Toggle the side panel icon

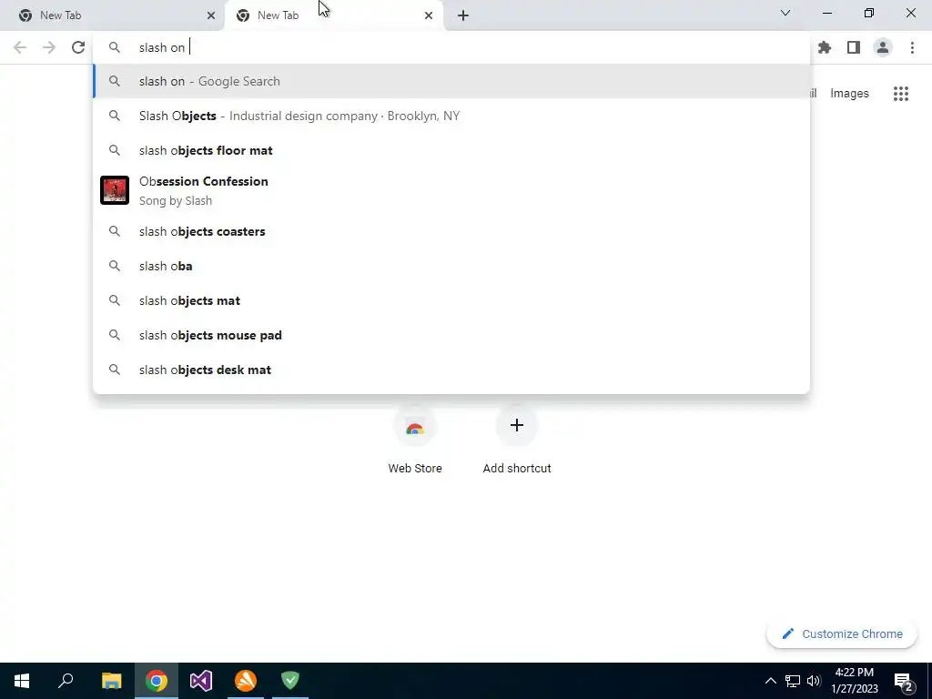click(x=854, y=47)
